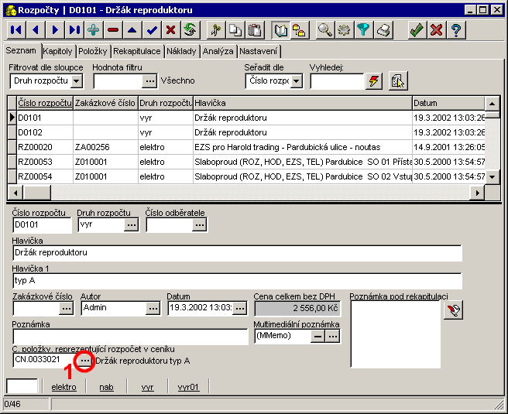Click the add record plus icon
The image size is (508, 414).
94,30
